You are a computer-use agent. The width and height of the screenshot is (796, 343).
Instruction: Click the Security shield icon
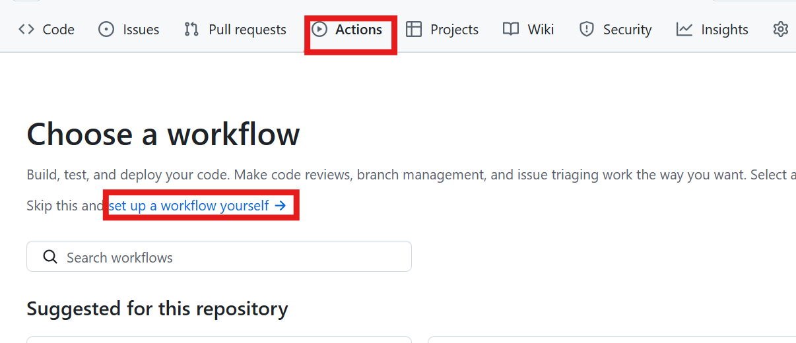586,30
